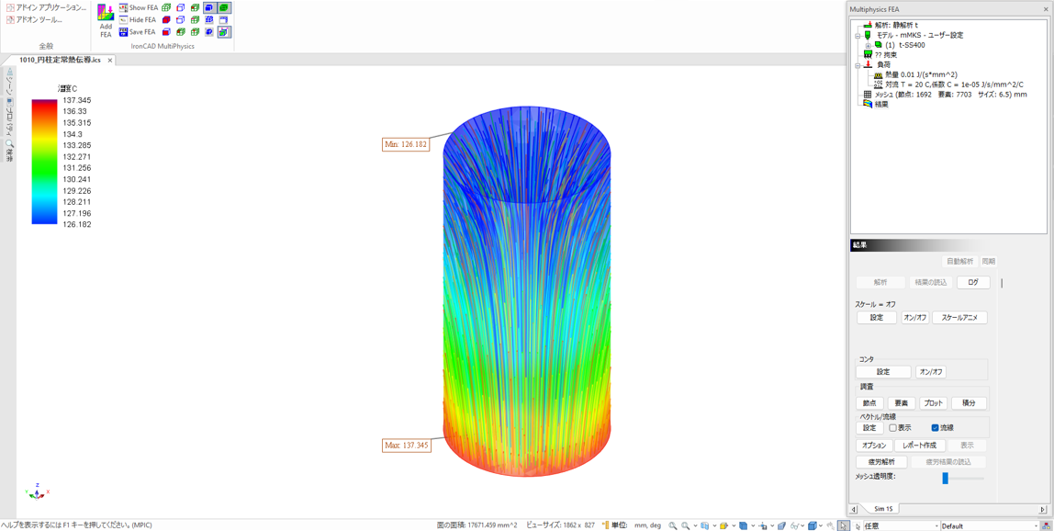The height and width of the screenshot is (531, 1054).
Task: Adjust the メッシュ透明度 transparency slider
Action: 945,478
